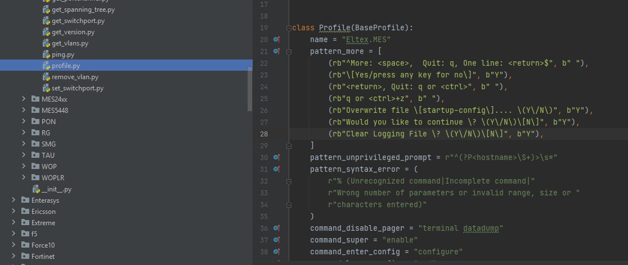The image size is (628, 265).
Task: Click the "Eltex.MES" name string
Action: (366, 39)
